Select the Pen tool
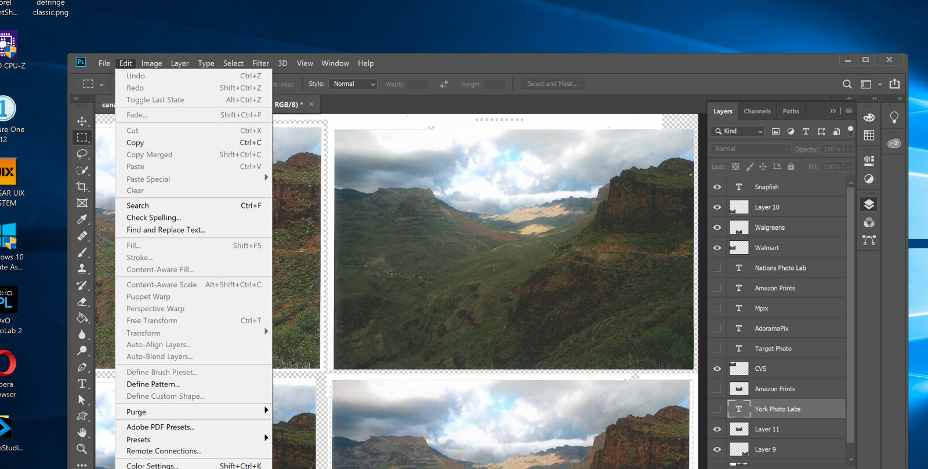The width and height of the screenshot is (928, 469). (82, 367)
